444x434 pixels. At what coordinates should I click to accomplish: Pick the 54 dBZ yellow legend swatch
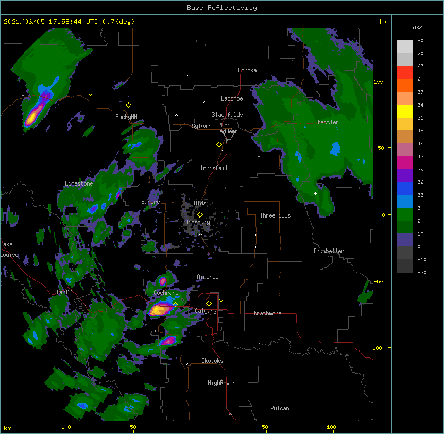pos(405,111)
